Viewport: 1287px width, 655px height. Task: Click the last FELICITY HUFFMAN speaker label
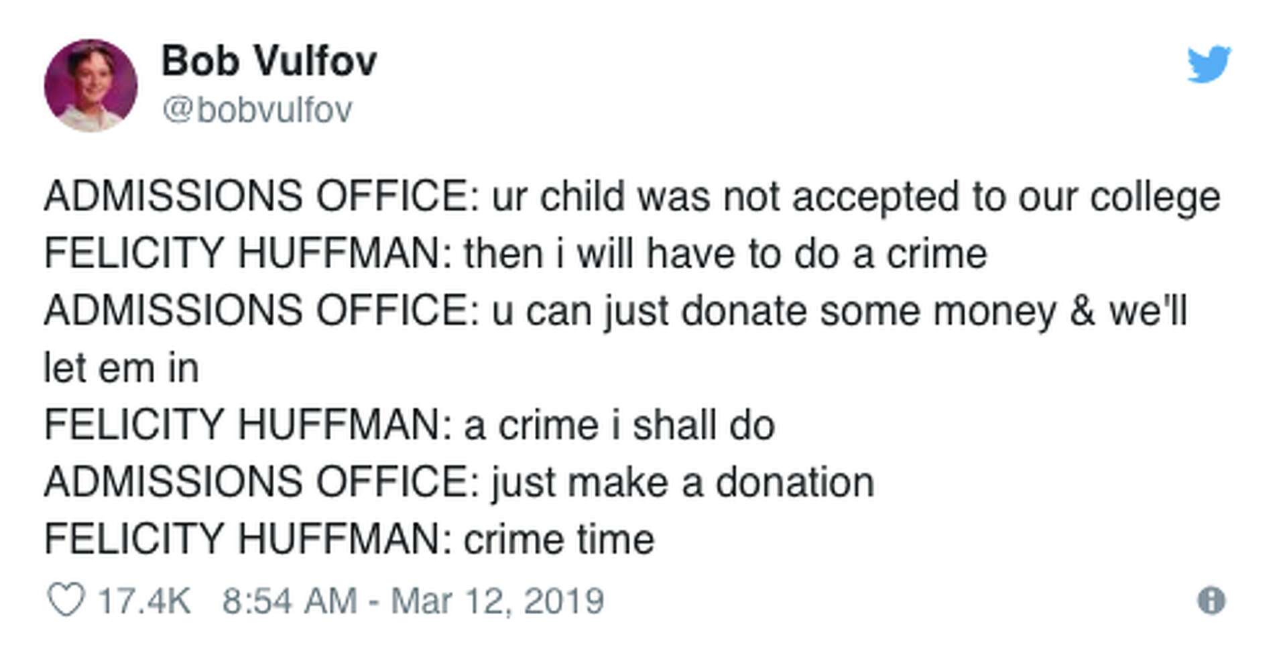click(x=248, y=540)
